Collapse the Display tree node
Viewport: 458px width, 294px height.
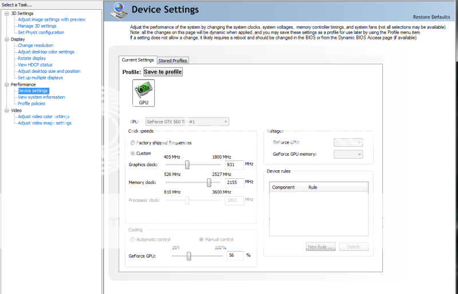click(x=6, y=39)
